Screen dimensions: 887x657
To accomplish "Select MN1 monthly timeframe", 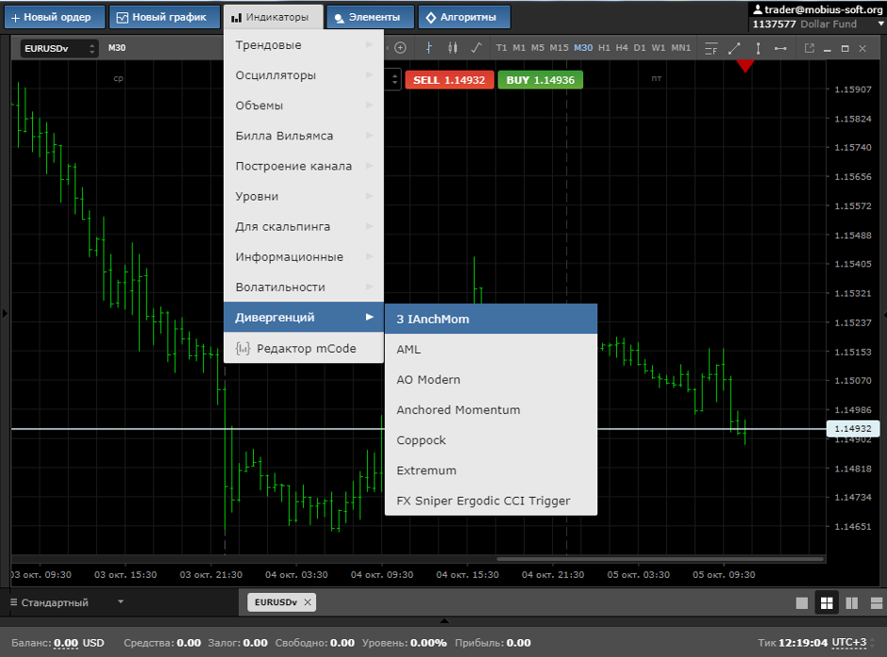I will coord(680,48).
